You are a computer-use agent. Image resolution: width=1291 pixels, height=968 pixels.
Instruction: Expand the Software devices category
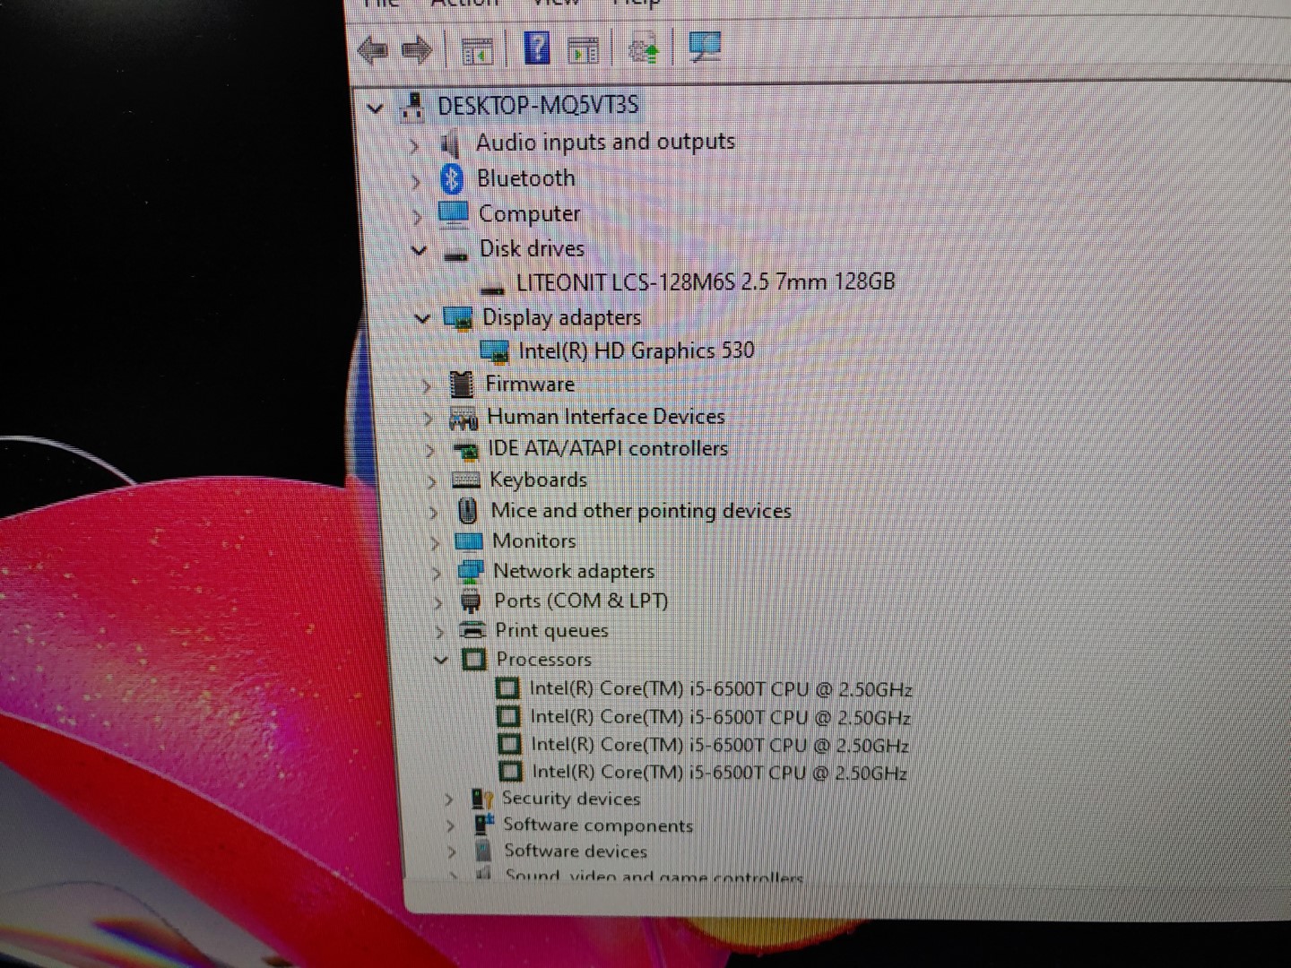pyautogui.click(x=452, y=851)
